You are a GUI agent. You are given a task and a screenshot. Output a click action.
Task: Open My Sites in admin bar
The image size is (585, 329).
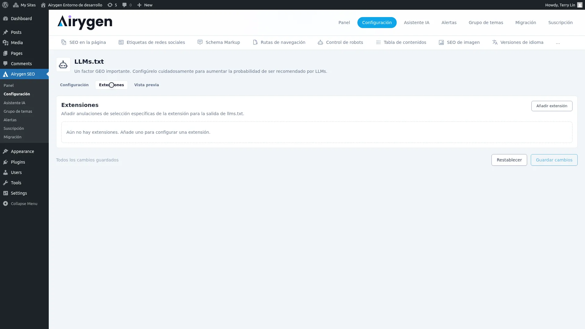click(x=24, y=5)
